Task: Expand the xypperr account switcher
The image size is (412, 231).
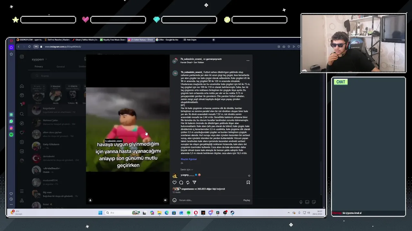Action: (x=39, y=59)
